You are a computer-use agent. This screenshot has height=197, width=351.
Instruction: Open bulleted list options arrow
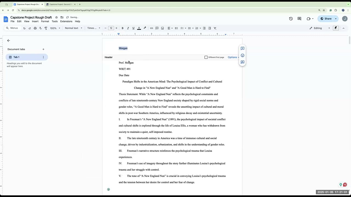click(x=193, y=28)
